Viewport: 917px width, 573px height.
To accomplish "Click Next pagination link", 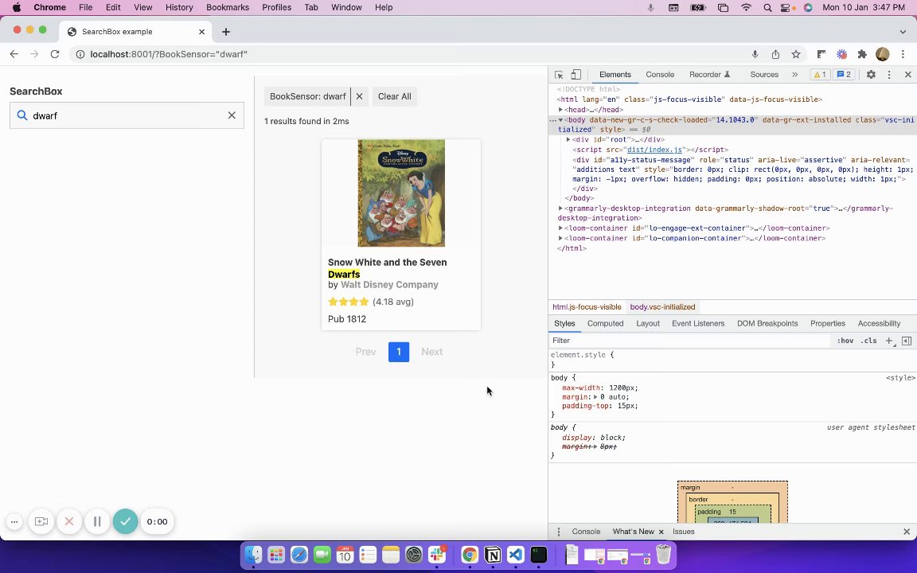I will click(432, 352).
